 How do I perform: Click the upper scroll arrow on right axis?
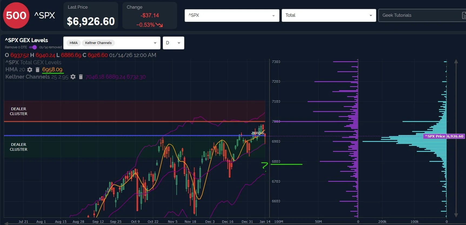click(456, 61)
